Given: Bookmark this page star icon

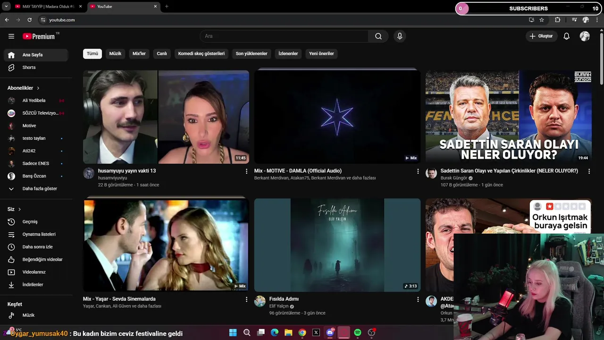Looking at the screenshot, I should click(x=542, y=20).
